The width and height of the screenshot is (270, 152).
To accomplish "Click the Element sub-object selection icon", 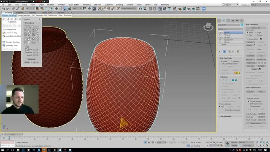I will coord(236,80).
